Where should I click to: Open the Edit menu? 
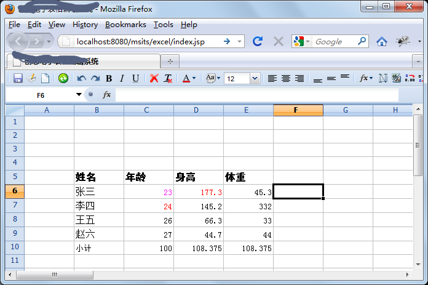pyautogui.click(x=34, y=25)
